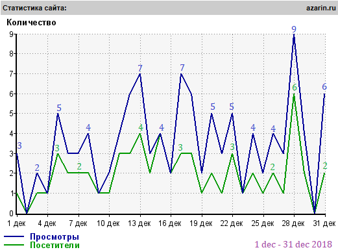Click the y-axis tick label '3'
The width and height of the screenshot is (338, 252).
click(11, 153)
